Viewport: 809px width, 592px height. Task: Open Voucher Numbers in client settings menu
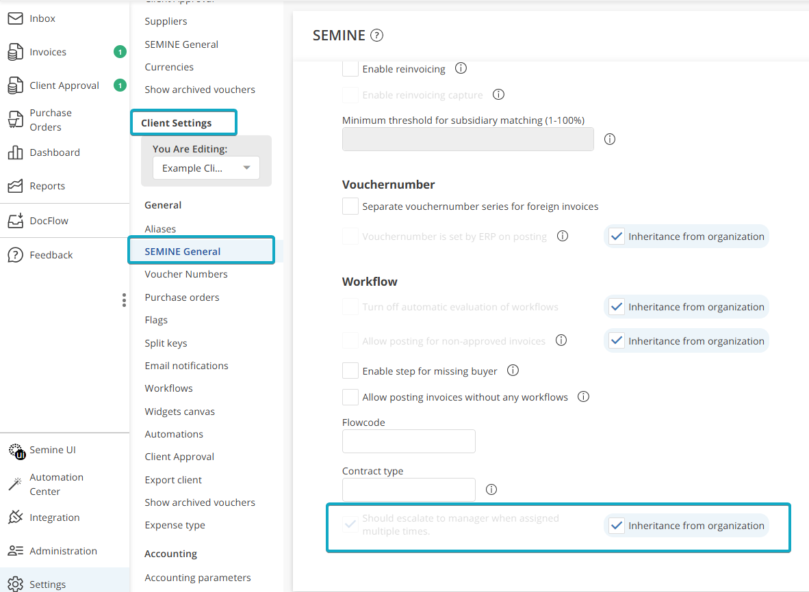click(186, 274)
